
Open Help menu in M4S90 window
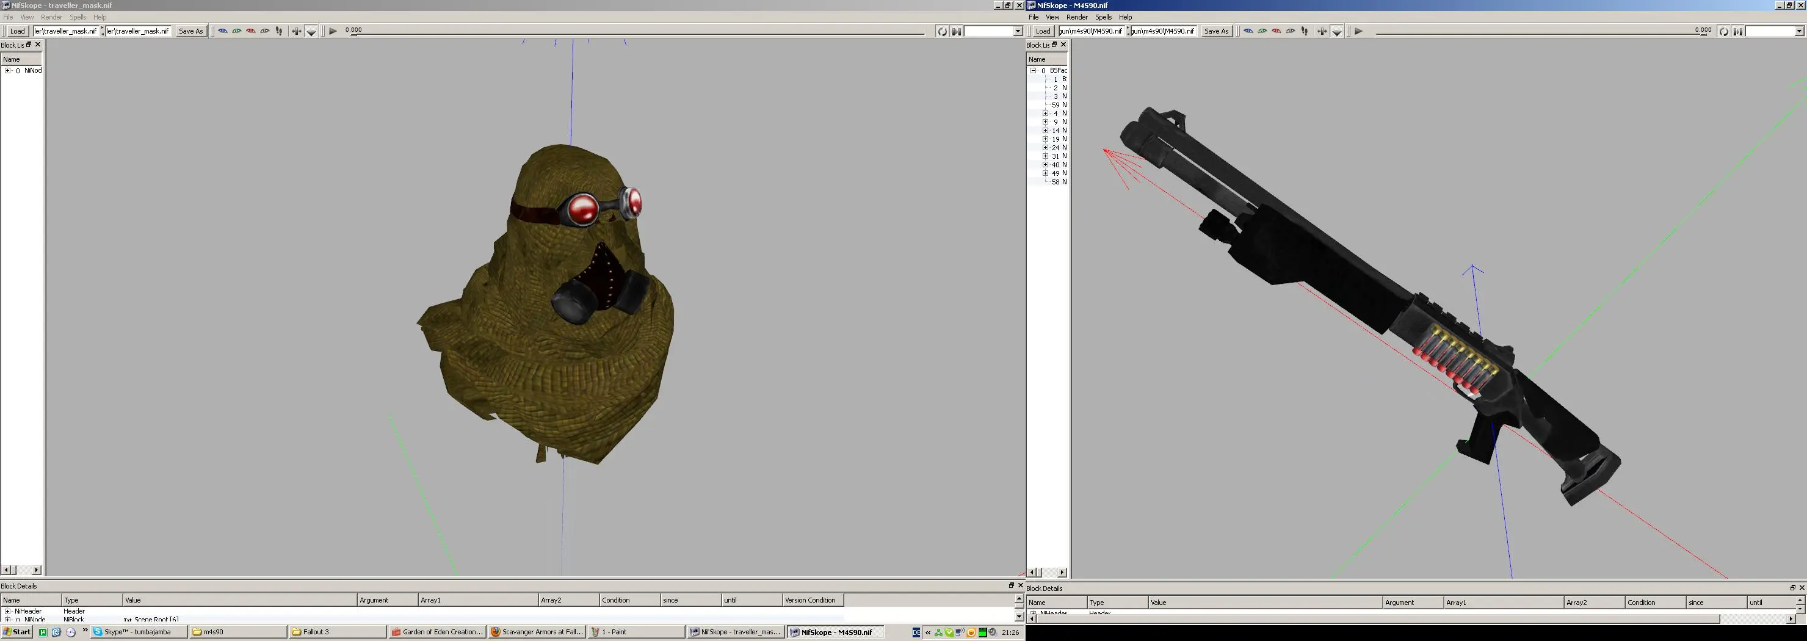1125,17
